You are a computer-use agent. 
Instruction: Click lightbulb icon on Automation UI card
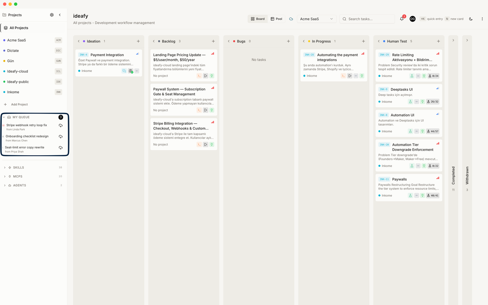(423, 131)
